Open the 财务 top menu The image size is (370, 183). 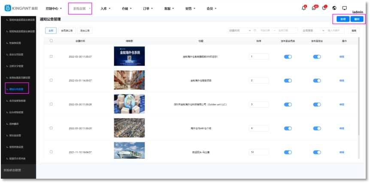click(x=190, y=8)
